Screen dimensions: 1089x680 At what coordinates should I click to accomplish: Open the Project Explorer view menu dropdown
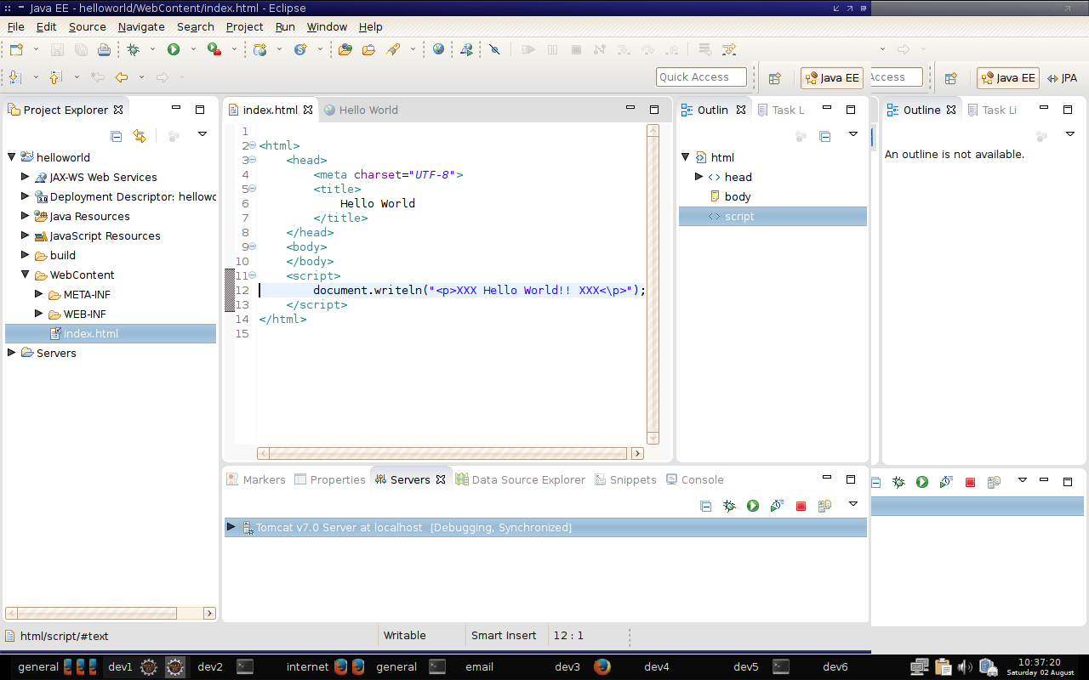coord(202,134)
